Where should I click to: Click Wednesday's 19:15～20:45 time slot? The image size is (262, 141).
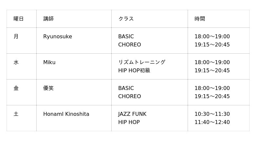point(212,70)
